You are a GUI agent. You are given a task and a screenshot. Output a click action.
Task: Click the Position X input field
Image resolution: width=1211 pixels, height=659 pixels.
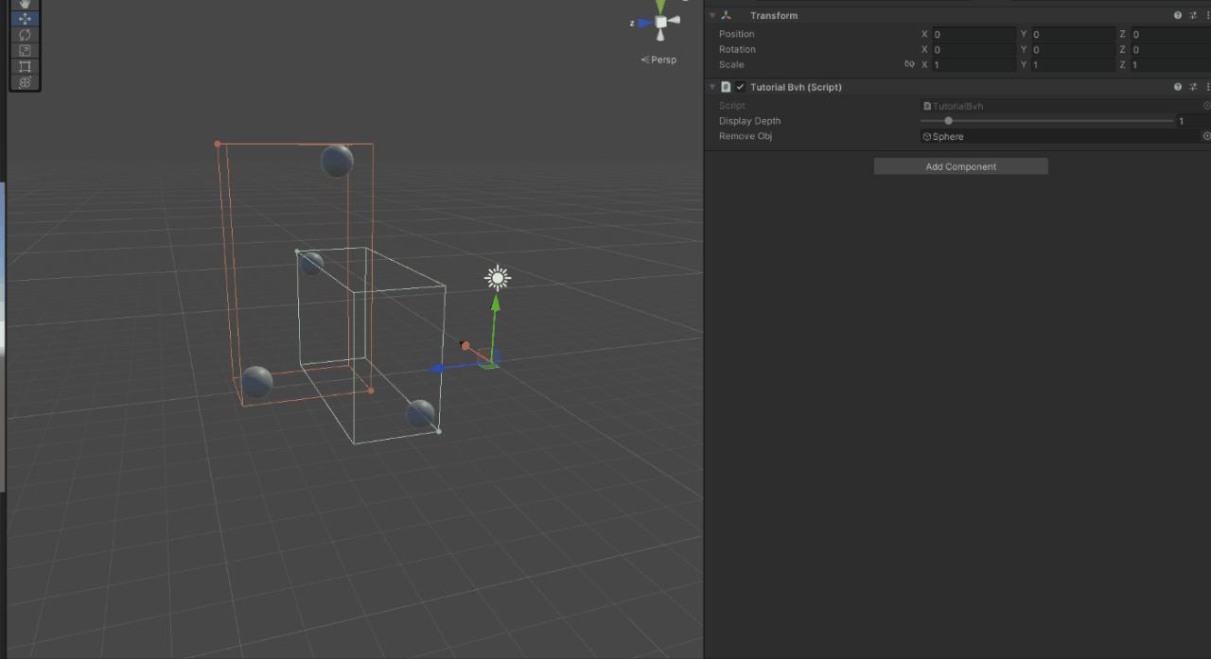click(974, 34)
